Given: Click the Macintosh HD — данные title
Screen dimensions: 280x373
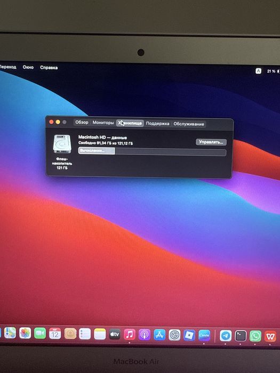Looking at the screenshot, I should pos(102,137).
